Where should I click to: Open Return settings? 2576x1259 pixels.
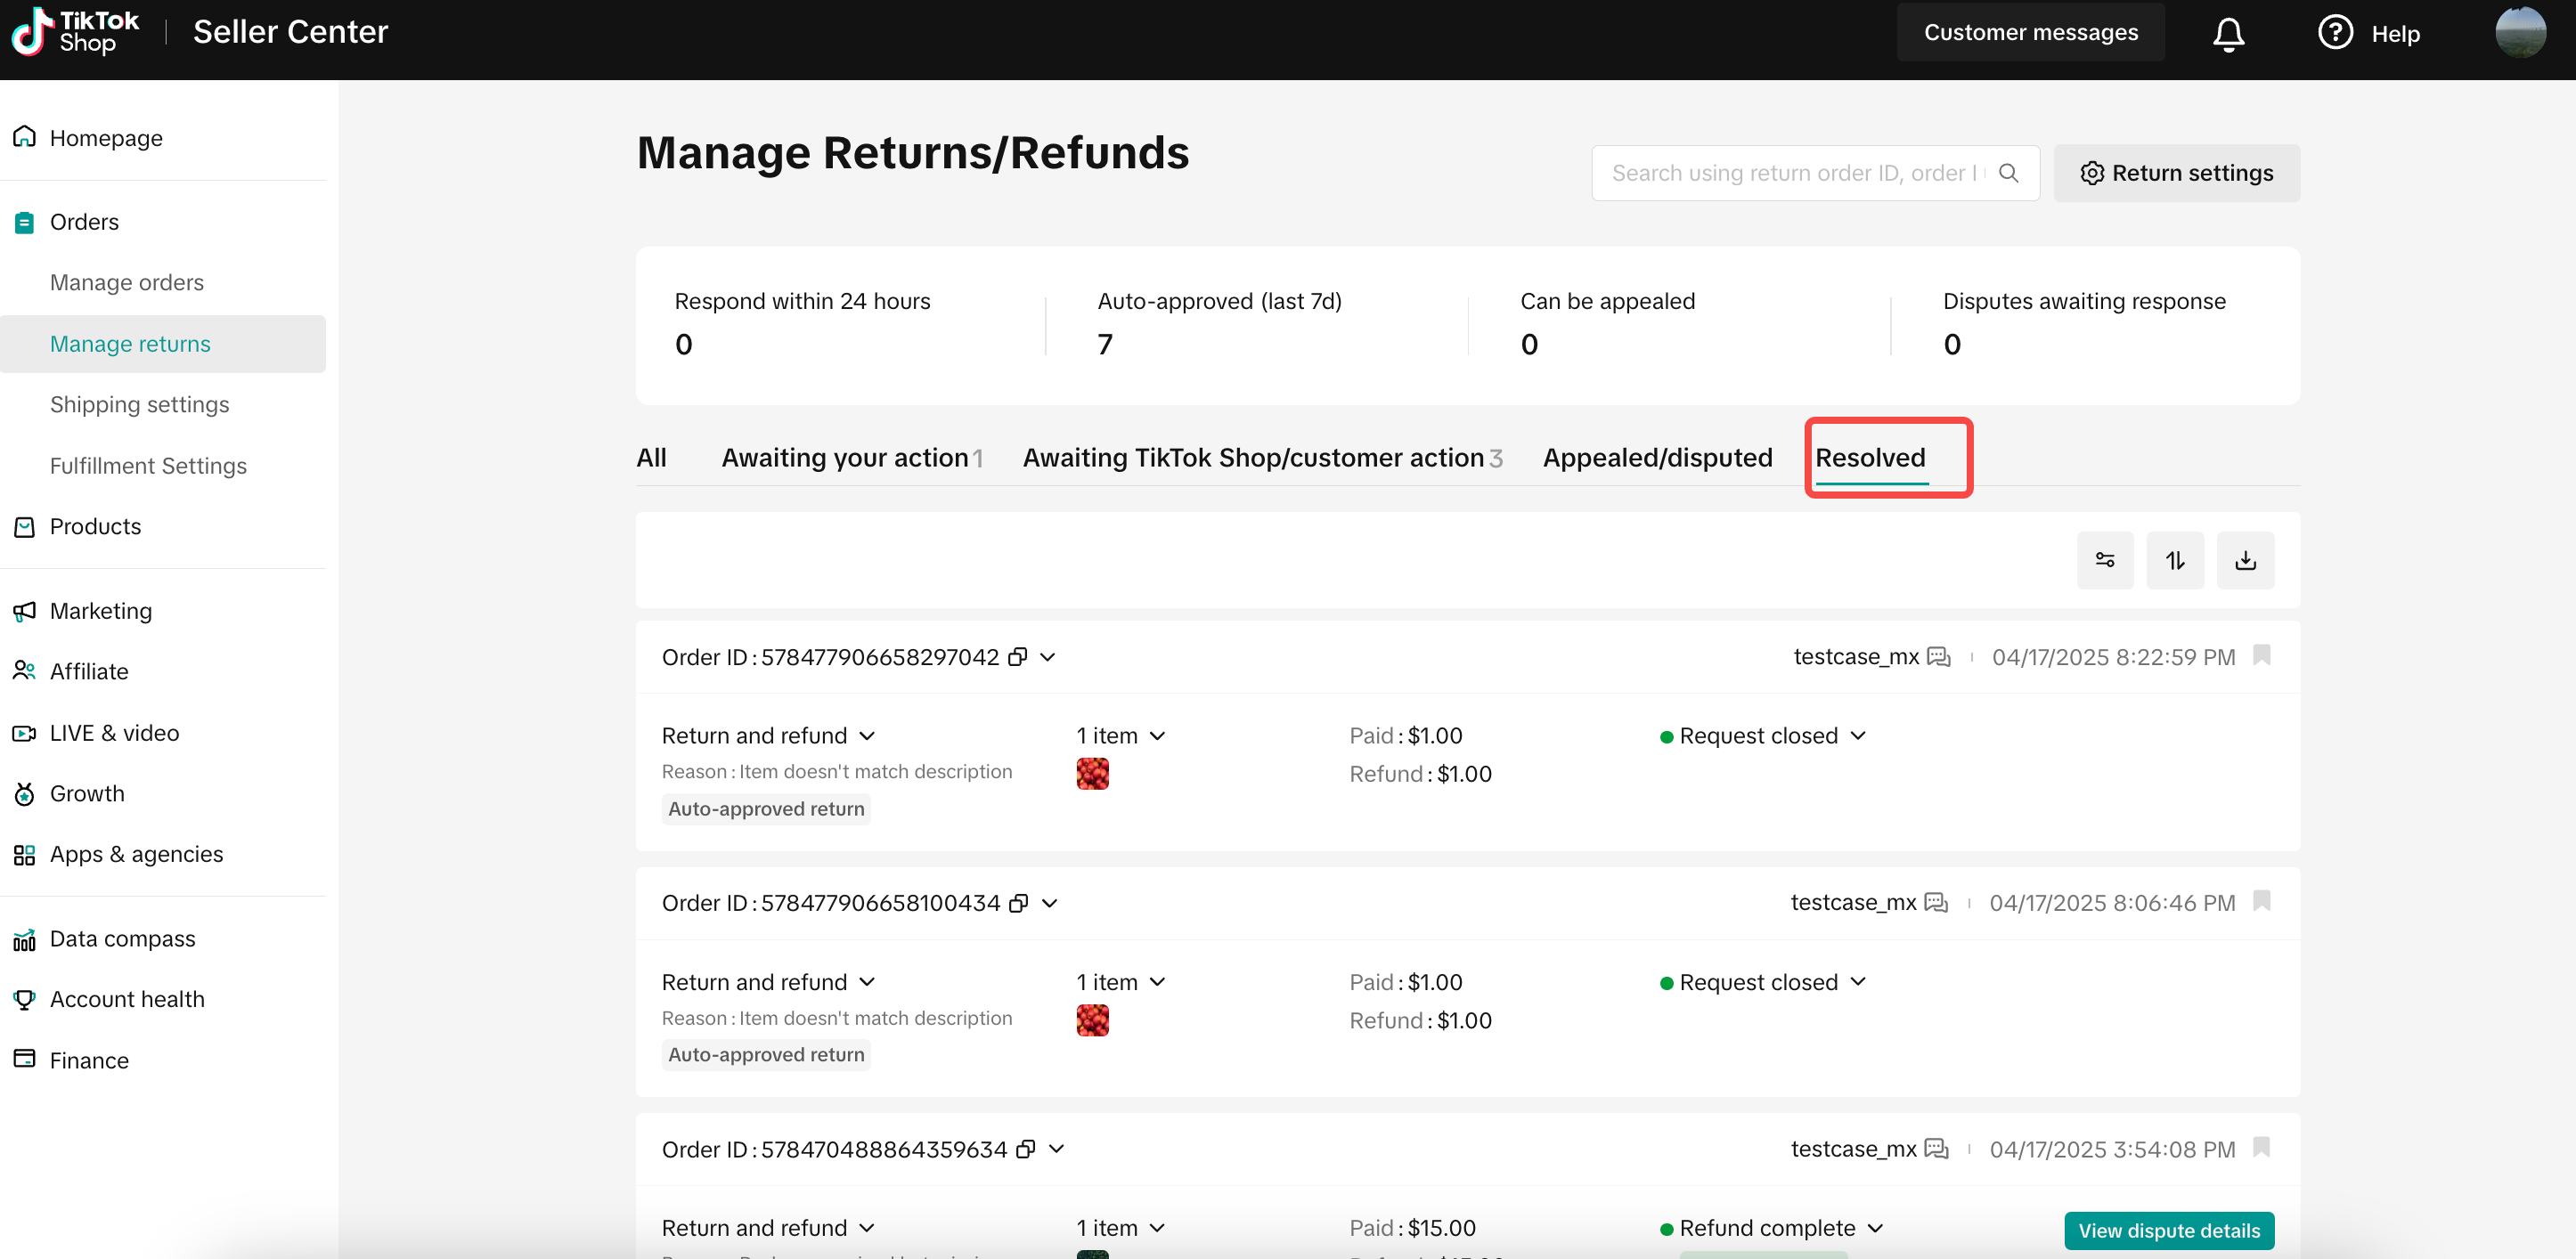coord(2176,173)
